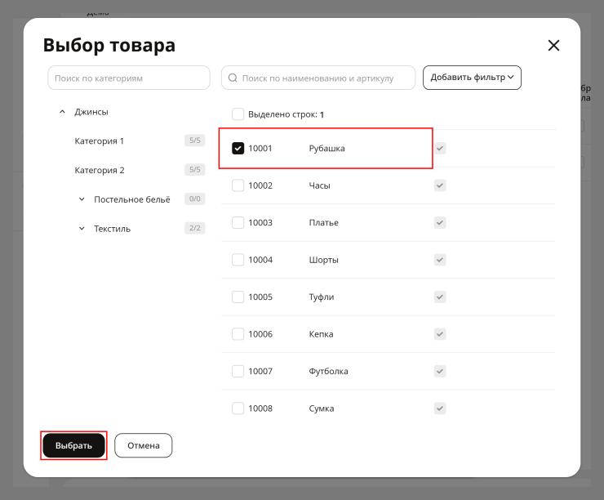Click the product name Футболка
Screen dimensions: 604x500
328,371
